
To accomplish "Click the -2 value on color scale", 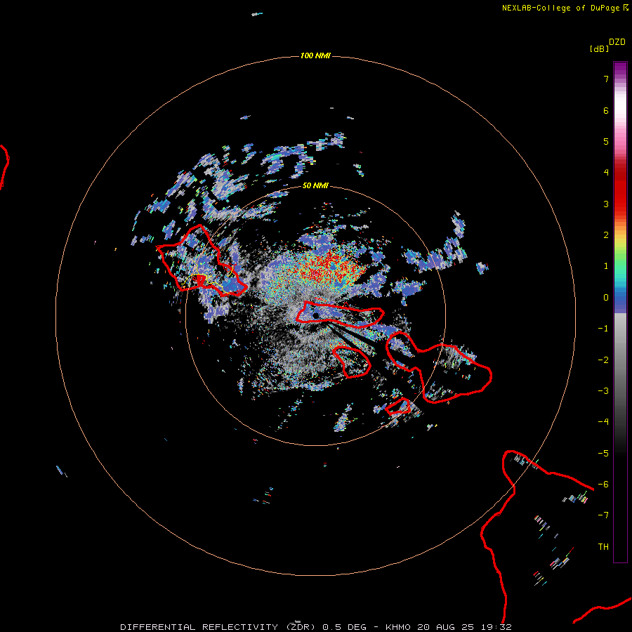I will pyautogui.click(x=603, y=360).
